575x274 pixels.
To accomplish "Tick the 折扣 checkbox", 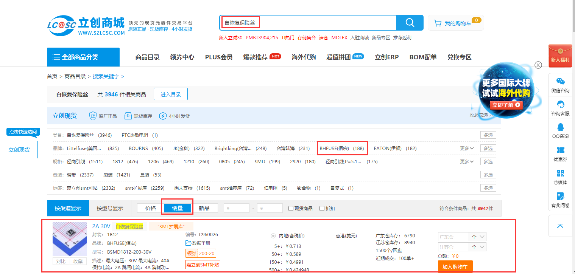I will coord(322,208).
